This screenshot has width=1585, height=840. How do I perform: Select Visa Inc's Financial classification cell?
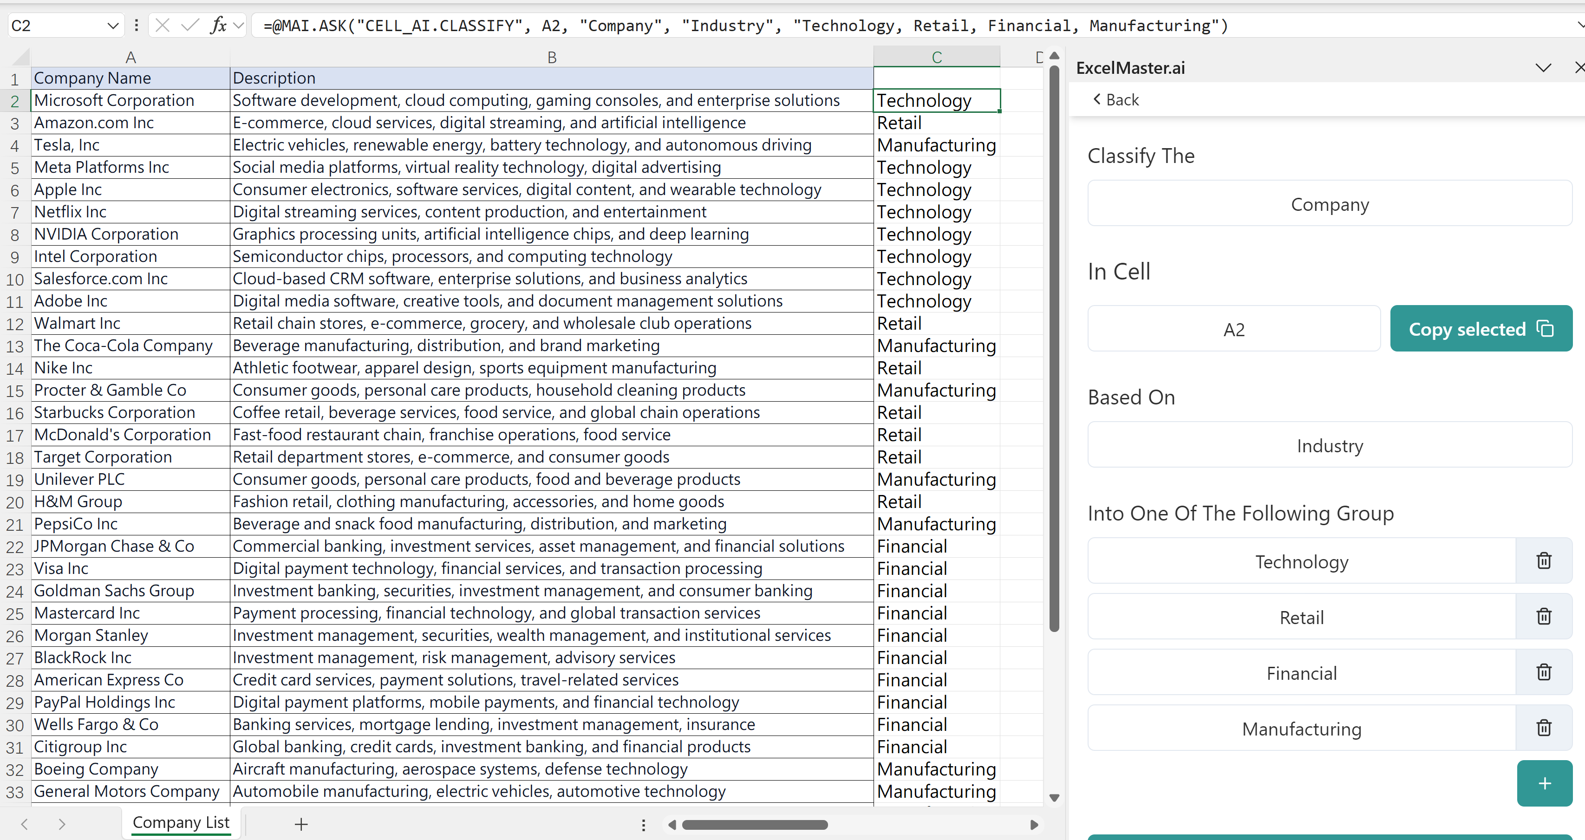(x=937, y=569)
